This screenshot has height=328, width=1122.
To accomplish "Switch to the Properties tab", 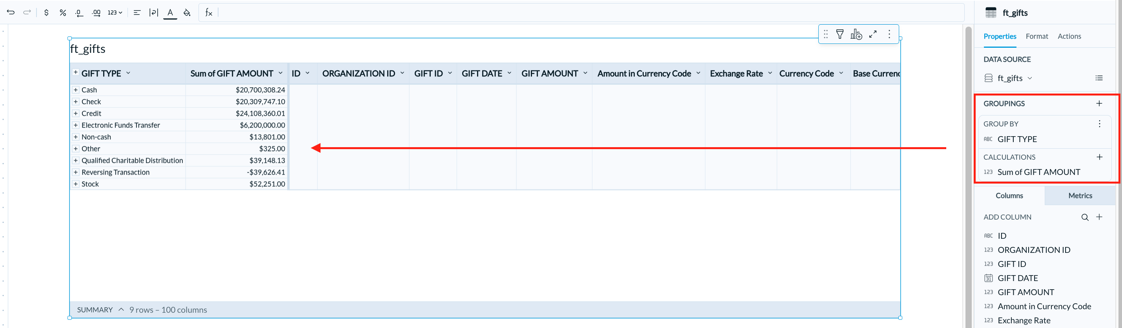I will pos(1000,36).
